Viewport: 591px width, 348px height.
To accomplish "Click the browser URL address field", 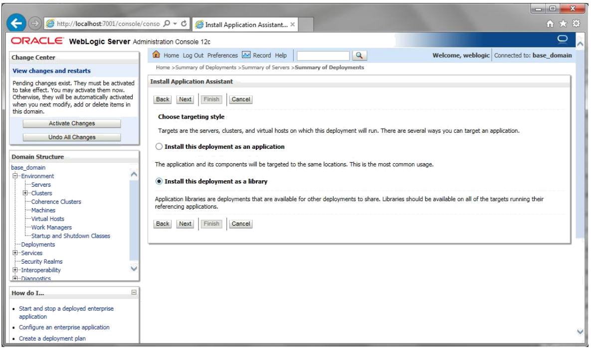I will 108,23.
